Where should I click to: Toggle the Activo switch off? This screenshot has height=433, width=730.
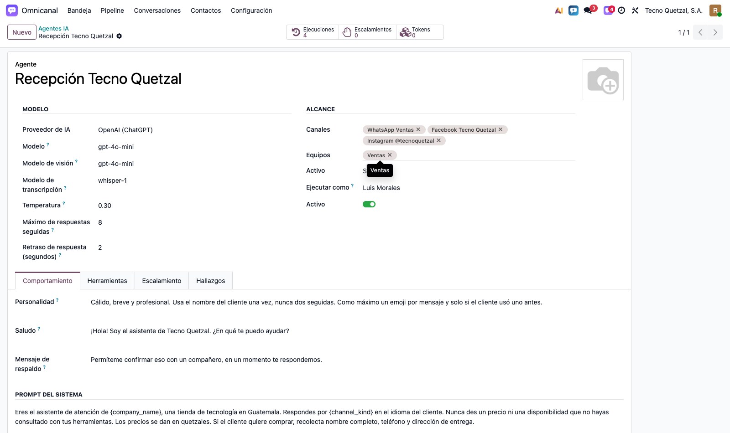369,204
